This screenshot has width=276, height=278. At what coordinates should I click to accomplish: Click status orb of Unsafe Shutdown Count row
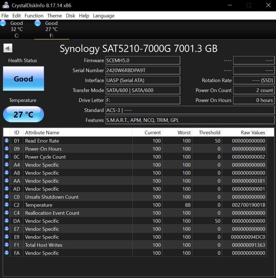click(x=7, y=196)
